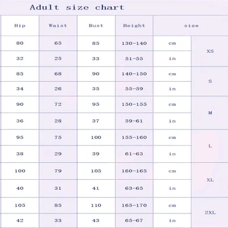Viewport: 228px width, 228px height.
Task: Select the Waist column header
Action: [x=58, y=26]
